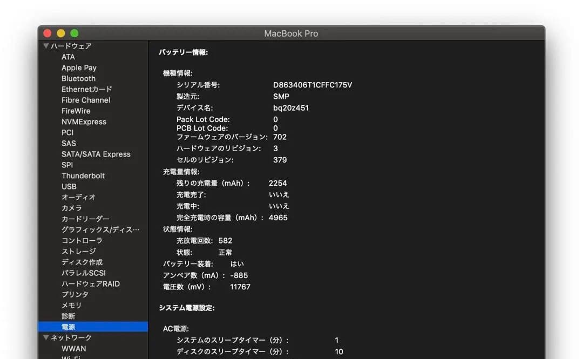Select FireWire from the hardware tree

75,111
